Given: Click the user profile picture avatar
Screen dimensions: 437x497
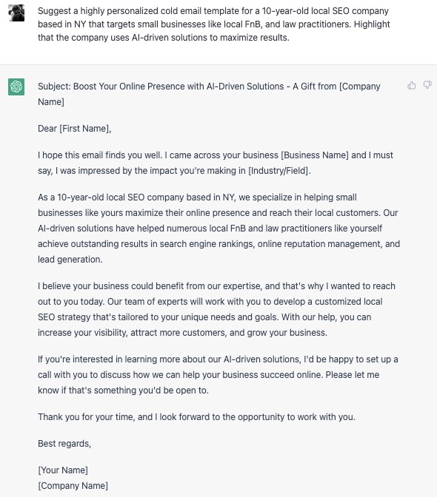Looking at the screenshot, I should coord(16,13).
